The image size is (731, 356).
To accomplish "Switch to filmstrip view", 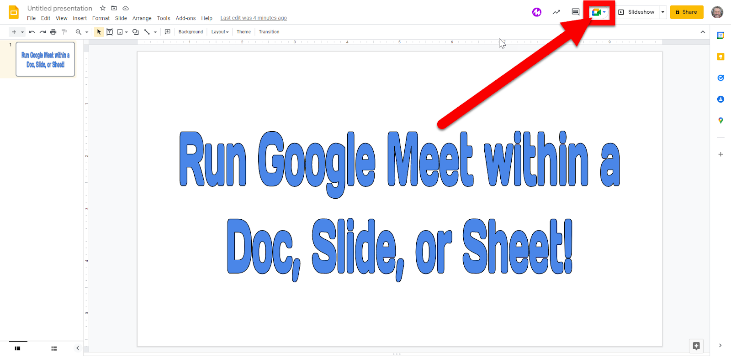I will [17, 348].
